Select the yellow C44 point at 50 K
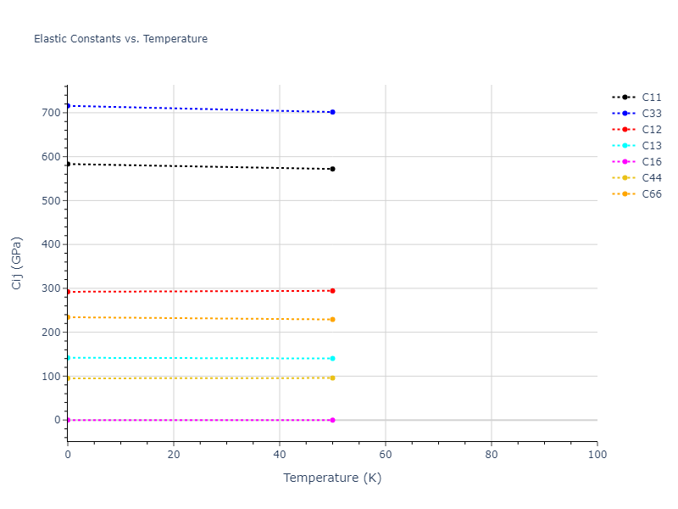The width and height of the screenshot is (678, 509). click(332, 378)
